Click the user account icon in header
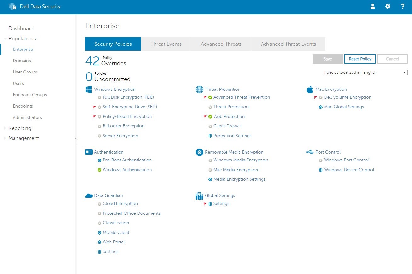 coord(373,7)
